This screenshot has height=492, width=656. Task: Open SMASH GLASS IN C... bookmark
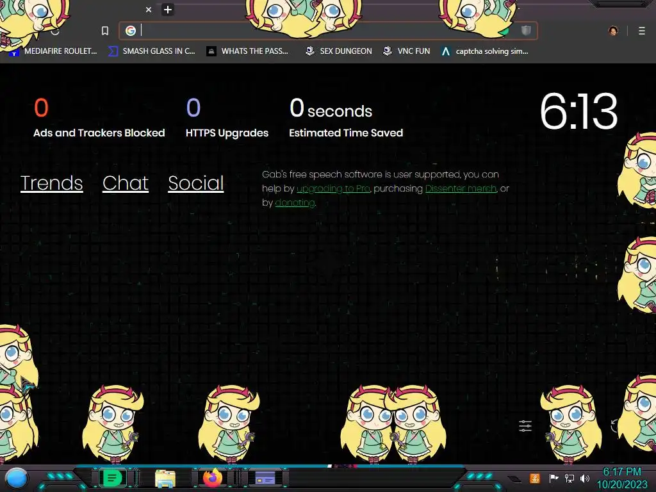pos(151,51)
